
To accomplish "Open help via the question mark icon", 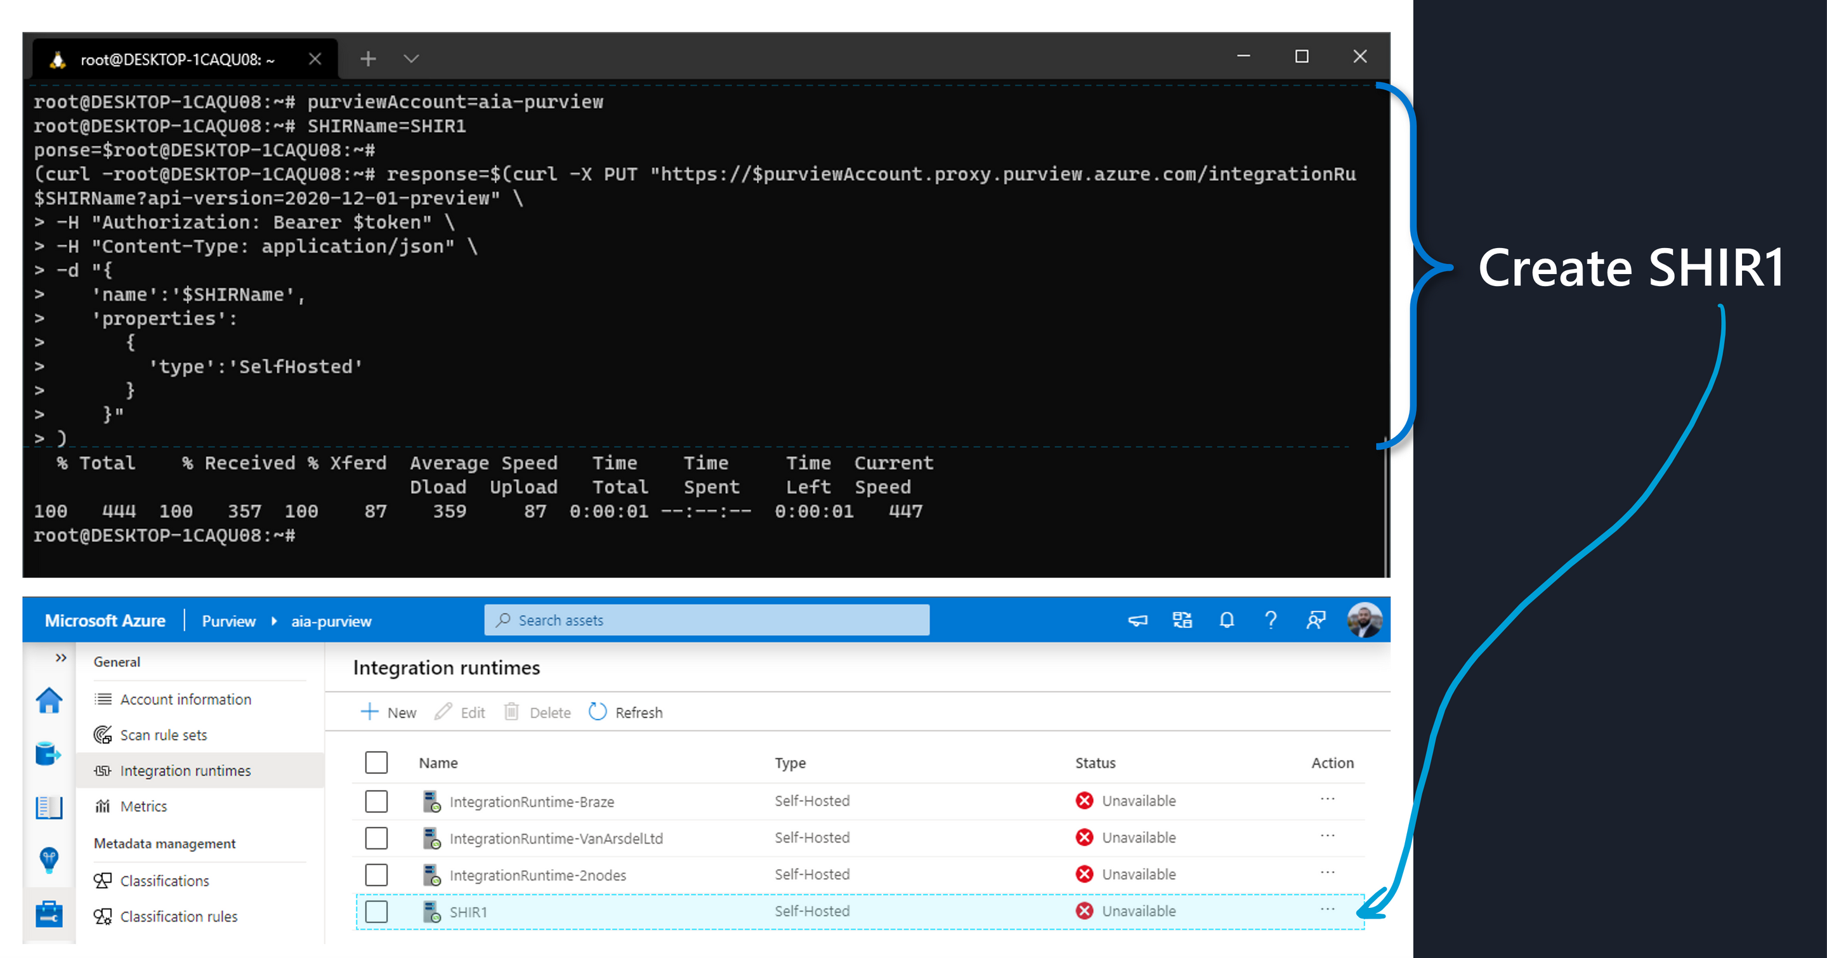I will pos(1272,620).
